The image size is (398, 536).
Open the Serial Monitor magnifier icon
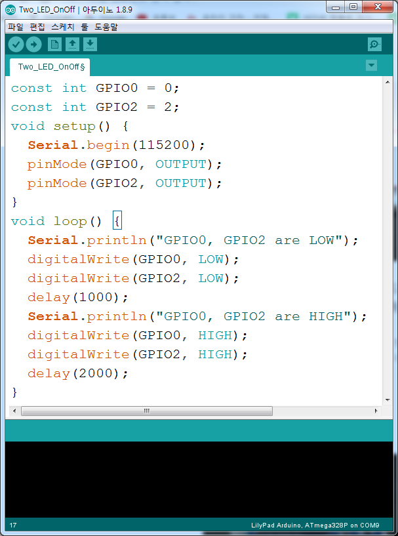click(x=374, y=45)
